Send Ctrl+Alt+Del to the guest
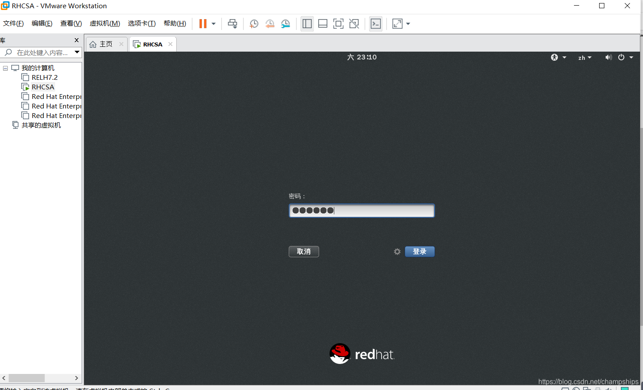This screenshot has width=643, height=390. (x=232, y=24)
